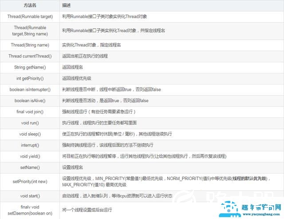The height and width of the screenshot is (219, 284).
Task: Select the 'void start()' cell
Action: pyautogui.click(x=30, y=196)
